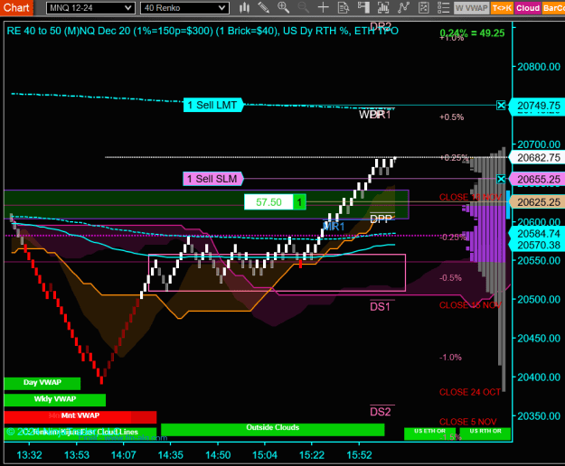This screenshot has width=565, height=466.
Task: Click the 1 Sell LMT order label
Action: (x=213, y=105)
